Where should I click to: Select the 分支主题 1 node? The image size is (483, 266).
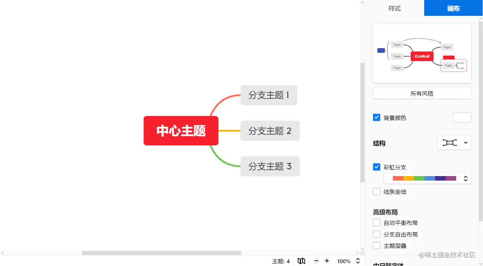[269, 95]
